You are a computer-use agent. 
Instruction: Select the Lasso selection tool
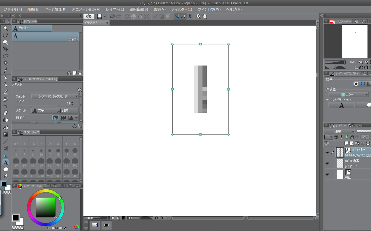(5, 56)
